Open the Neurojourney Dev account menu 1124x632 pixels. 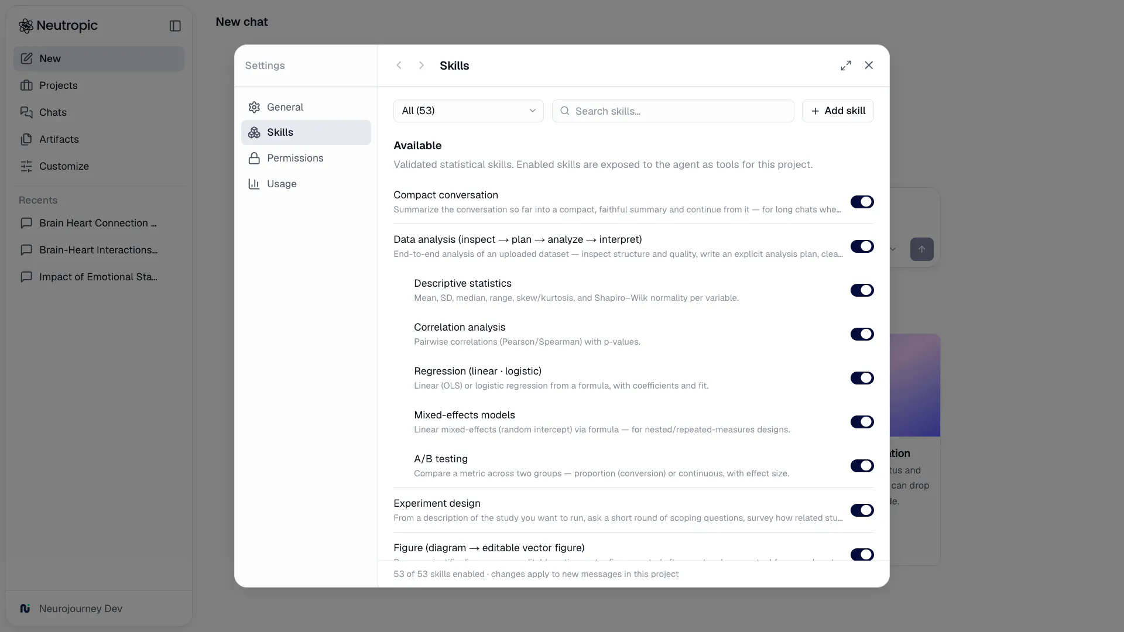(99, 609)
